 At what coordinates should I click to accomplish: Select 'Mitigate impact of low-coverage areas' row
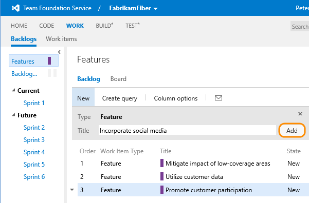point(193,164)
